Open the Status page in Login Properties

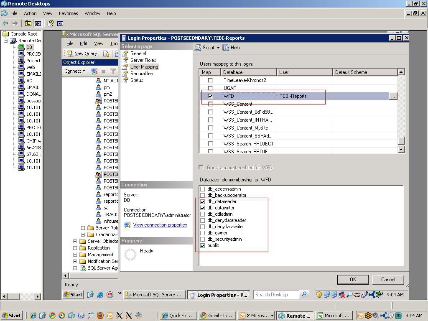[x=136, y=80]
